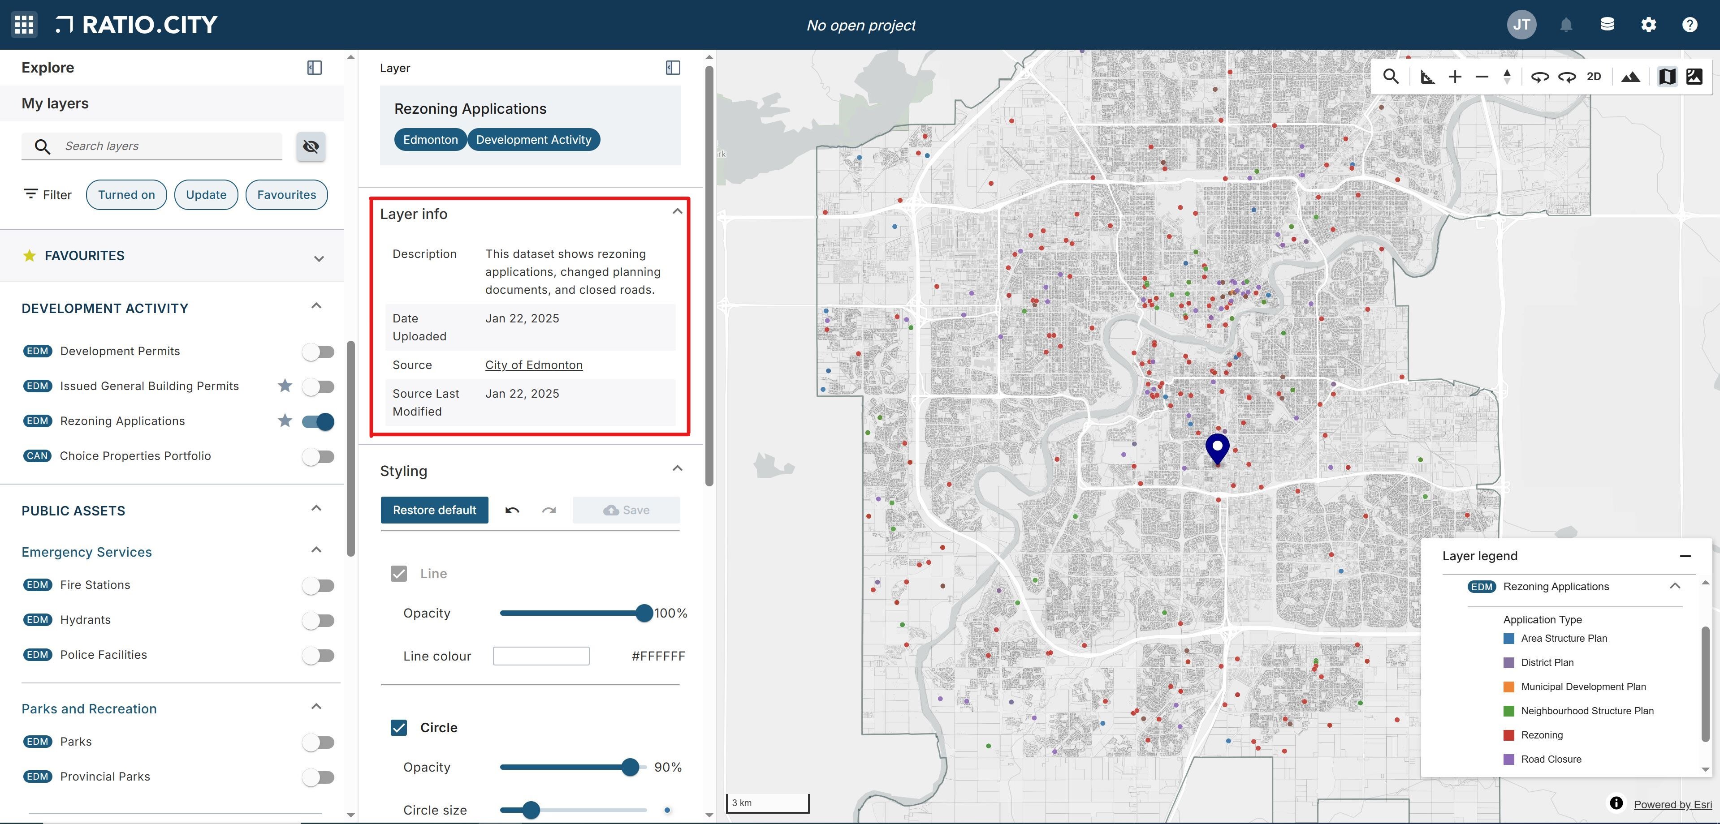This screenshot has width=1720, height=824.
Task: Rotate map clockwise
Action: pyautogui.click(x=1567, y=77)
